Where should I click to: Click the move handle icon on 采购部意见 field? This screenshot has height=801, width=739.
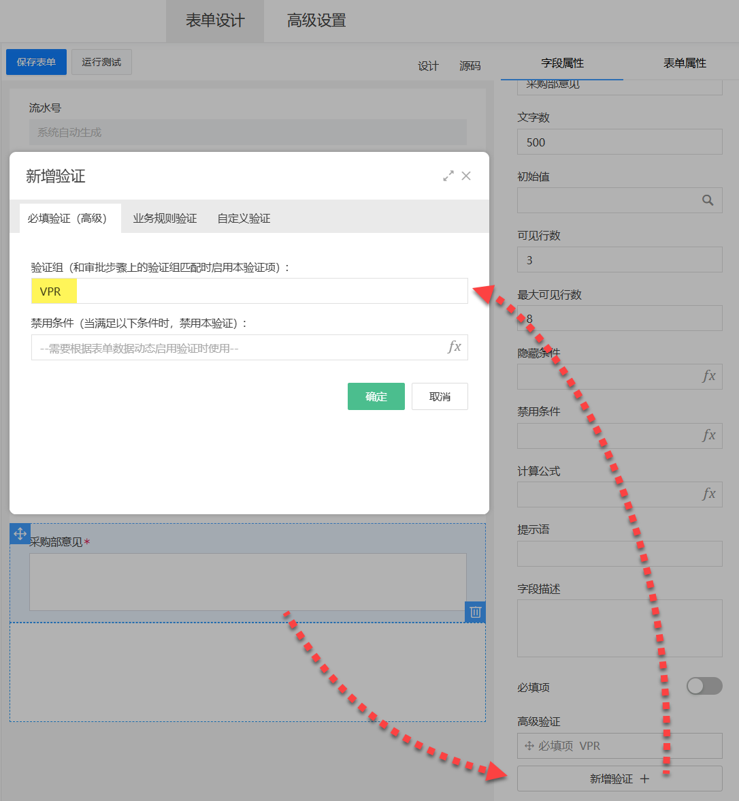coord(20,534)
